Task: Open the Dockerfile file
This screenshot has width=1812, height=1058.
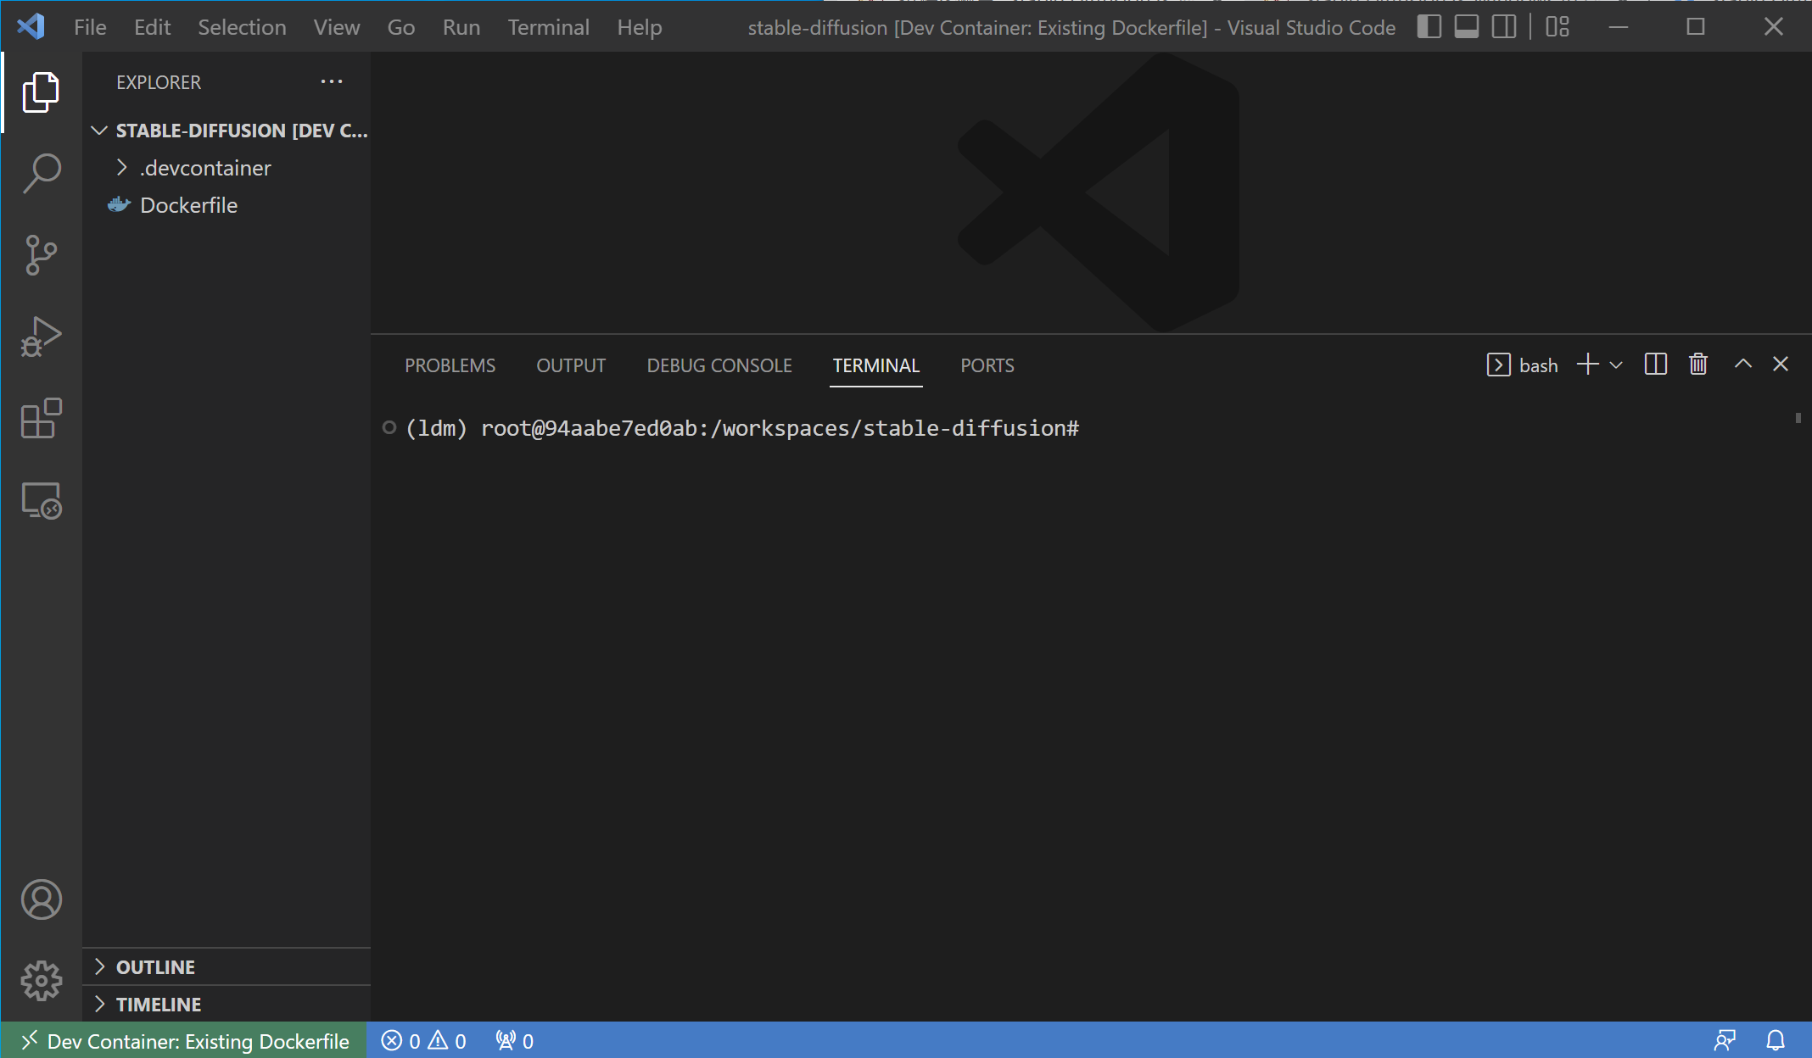Action: (x=188, y=205)
